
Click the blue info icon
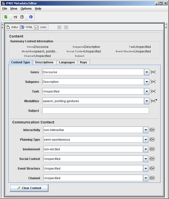pyautogui.click(x=31, y=17)
